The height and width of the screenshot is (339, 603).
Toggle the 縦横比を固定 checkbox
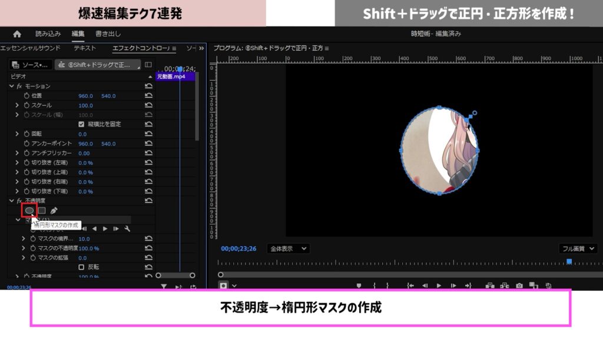click(81, 124)
